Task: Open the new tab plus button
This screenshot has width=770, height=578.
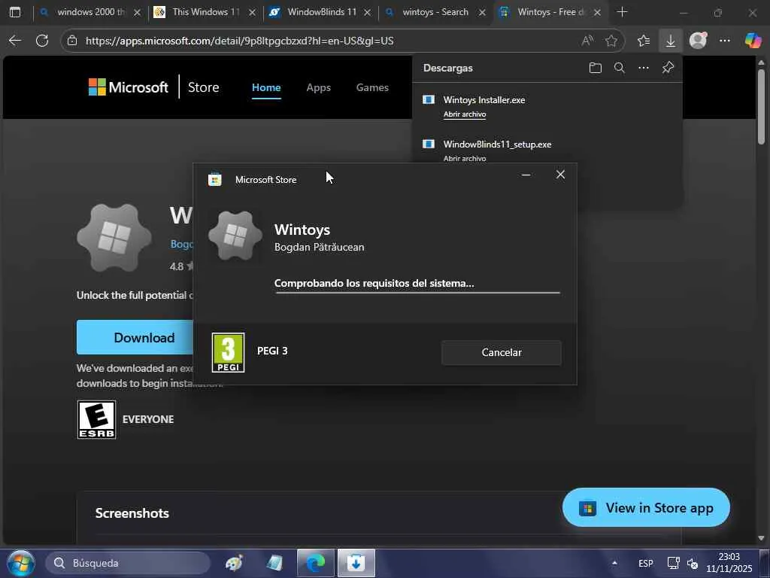Action: pyautogui.click(x=622, y=12)
